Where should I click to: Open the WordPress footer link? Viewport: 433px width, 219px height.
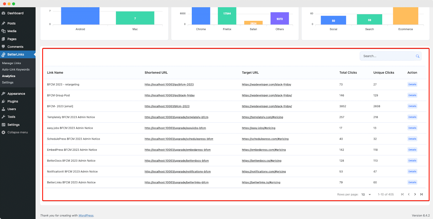tap(86, 215)
